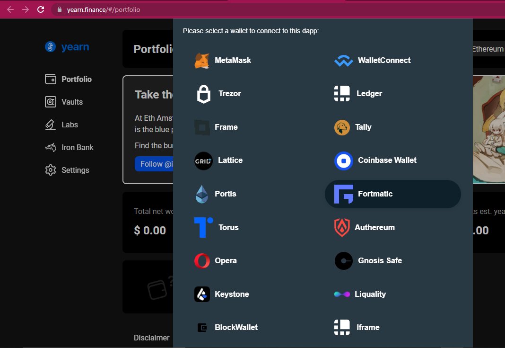Open the Settings menu item

pyautogui.click(x=67, y=170)
